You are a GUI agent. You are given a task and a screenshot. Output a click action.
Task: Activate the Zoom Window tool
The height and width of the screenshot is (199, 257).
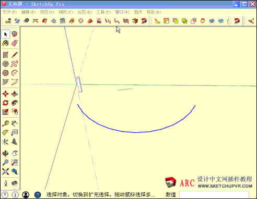pyautogui.click(x=15, y=163)
